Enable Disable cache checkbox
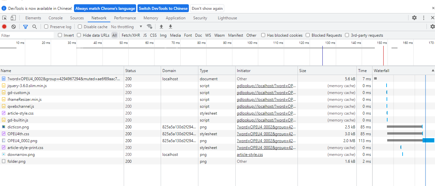This screenshot has height=186, width=435. pos(80,27)
